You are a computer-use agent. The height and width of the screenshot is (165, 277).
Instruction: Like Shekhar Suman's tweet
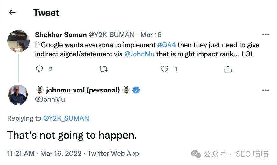tap(164, 69)
